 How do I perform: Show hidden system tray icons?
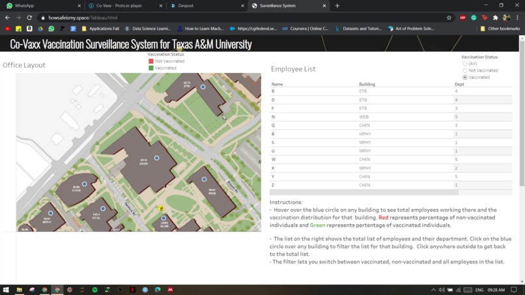point(433,290)
